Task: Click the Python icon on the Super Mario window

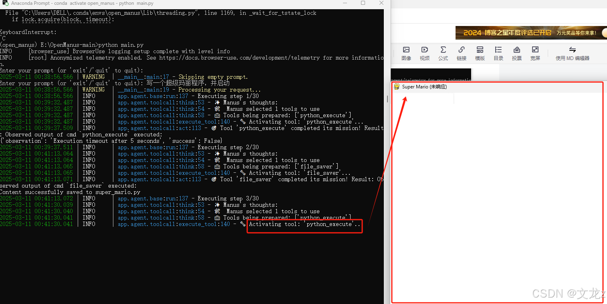Action: click(397, 86)
